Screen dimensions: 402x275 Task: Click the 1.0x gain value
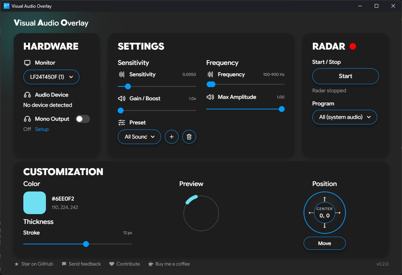click(x=192, y=98)
